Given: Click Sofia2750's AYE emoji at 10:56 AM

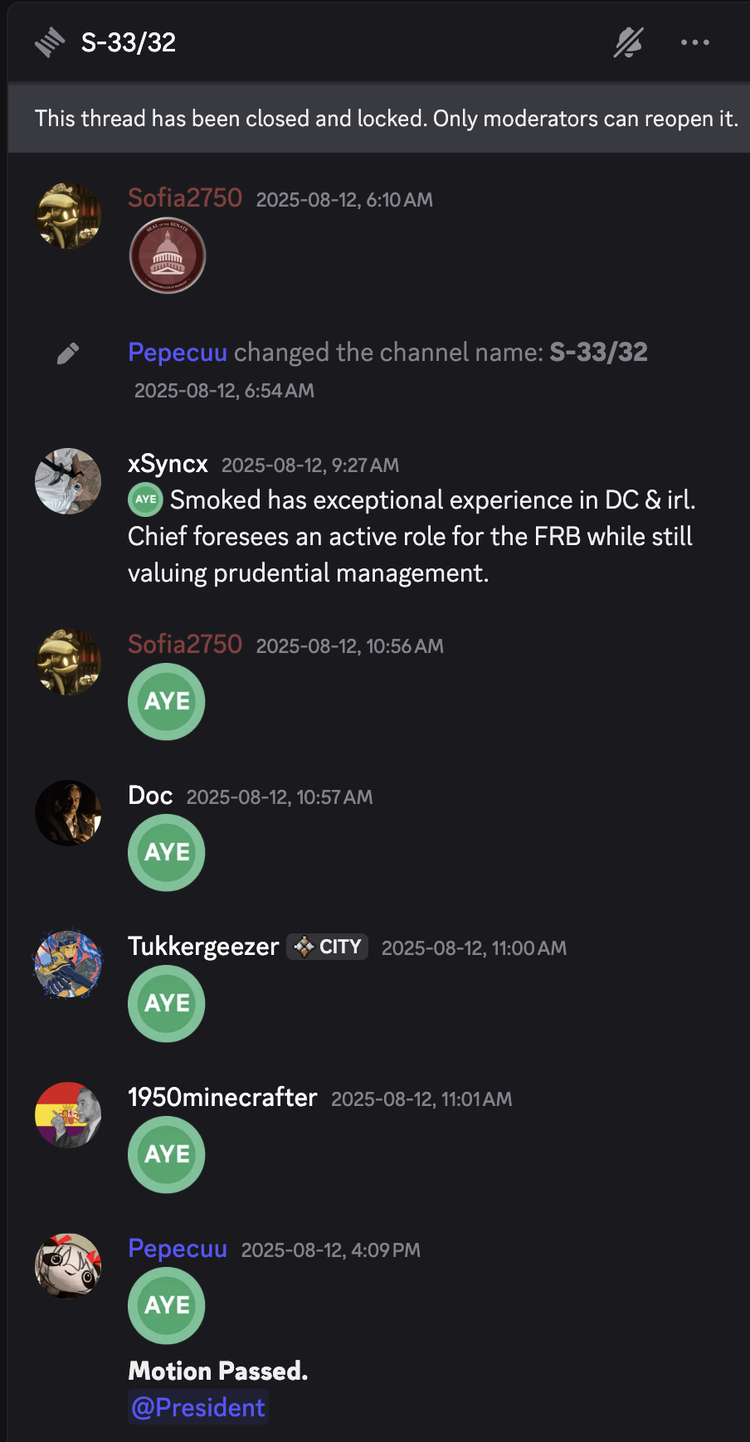Looking at the screenshot, I should click(x=167, y=701).
